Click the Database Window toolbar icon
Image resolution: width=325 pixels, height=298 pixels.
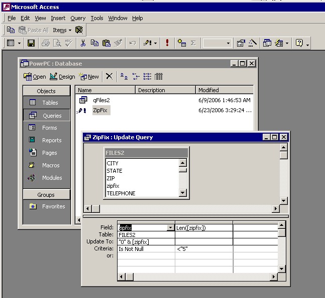[267, 43]
